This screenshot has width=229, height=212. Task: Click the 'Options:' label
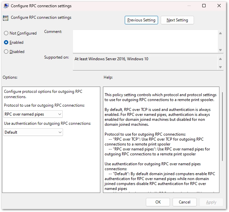click(10, 77)
